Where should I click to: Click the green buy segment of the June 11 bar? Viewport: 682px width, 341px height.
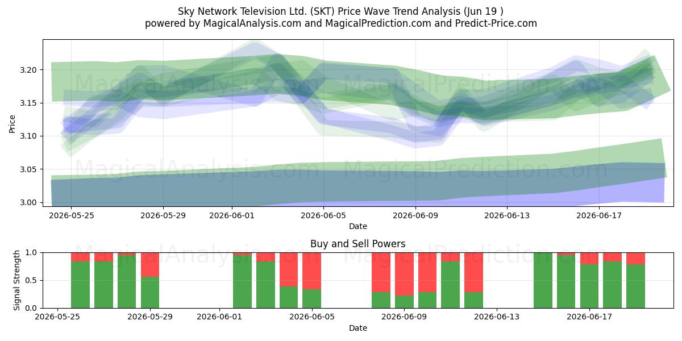450,285
